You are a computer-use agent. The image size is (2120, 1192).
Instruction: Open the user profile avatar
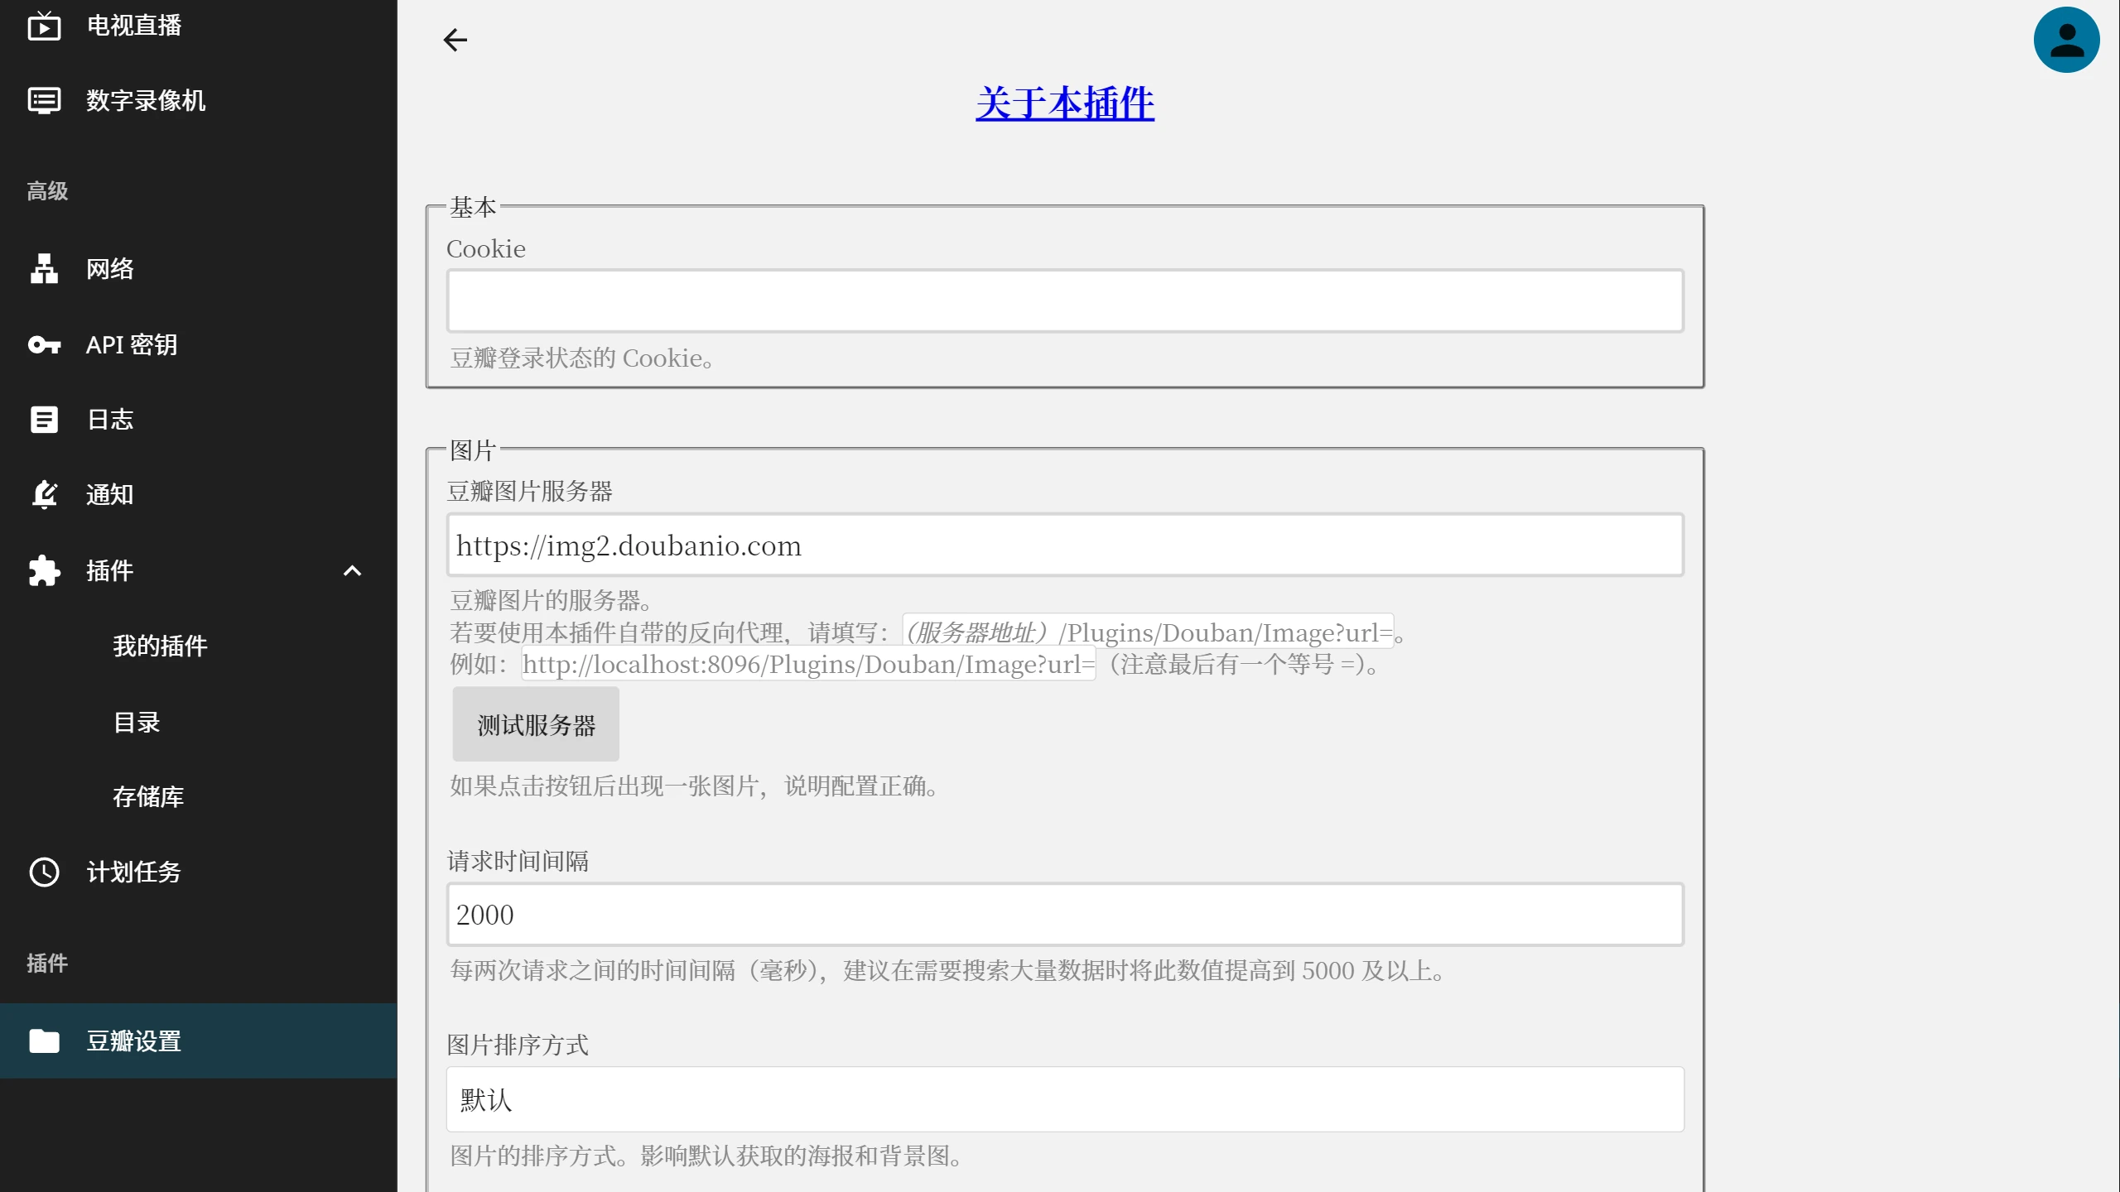click(x=2066, y=40)
